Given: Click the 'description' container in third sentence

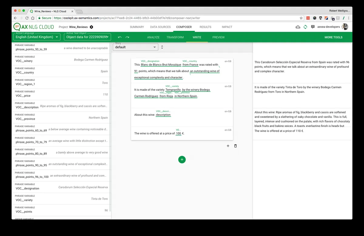Looking at the screenshot, I should (163, 115).
